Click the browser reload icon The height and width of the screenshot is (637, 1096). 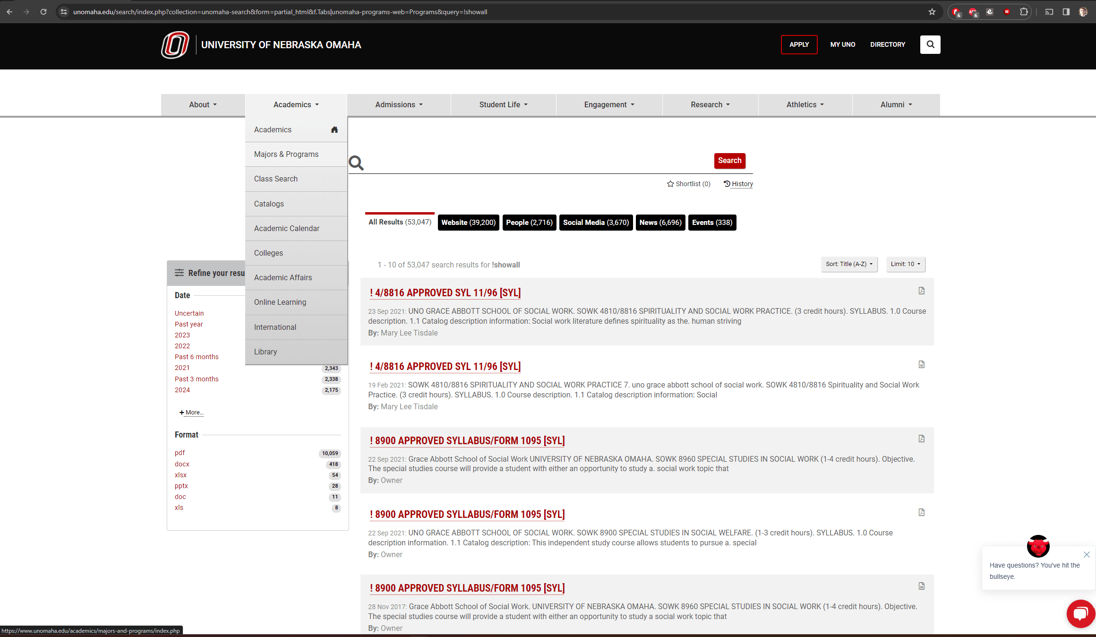point(43,12)
